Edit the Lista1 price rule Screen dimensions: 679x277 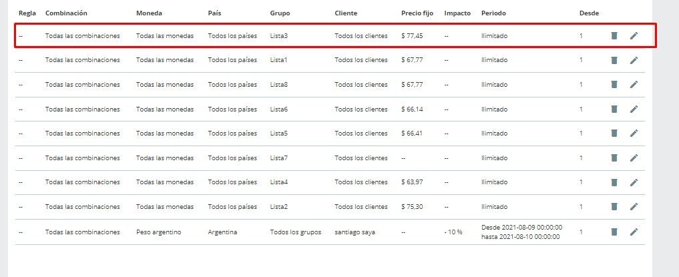click(x=634, y=60)
